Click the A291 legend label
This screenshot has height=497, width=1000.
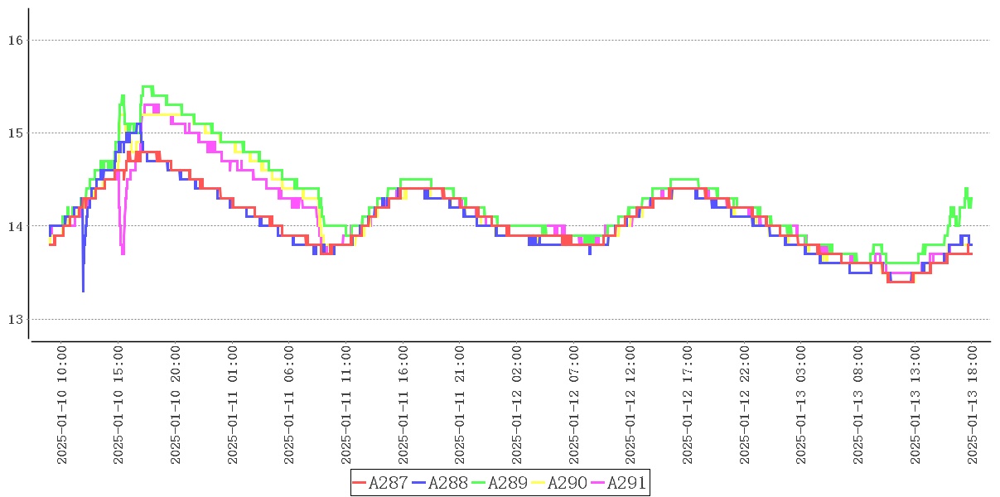626,483
